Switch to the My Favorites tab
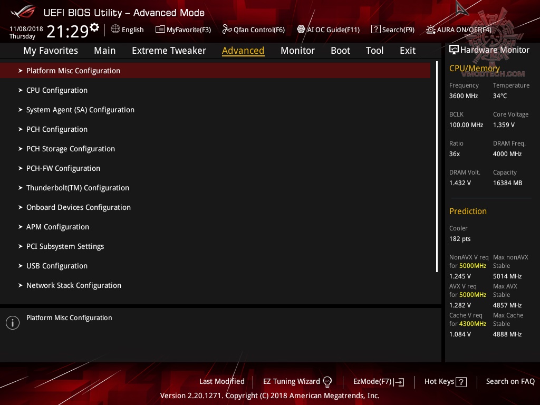This screenshot has height=405, width=540. click(51, 51)
